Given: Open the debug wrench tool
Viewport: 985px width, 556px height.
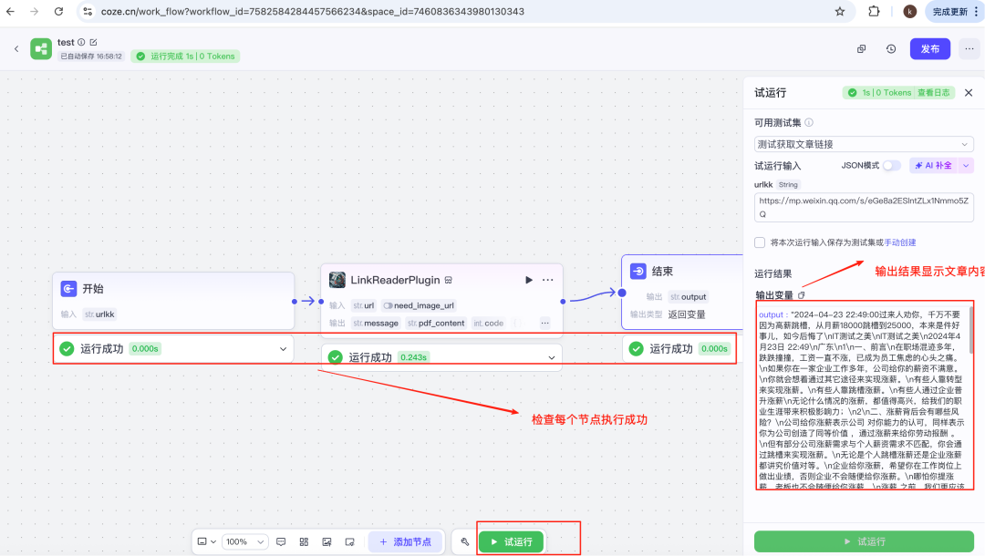Looking at the screenshot, I should 465,541.
